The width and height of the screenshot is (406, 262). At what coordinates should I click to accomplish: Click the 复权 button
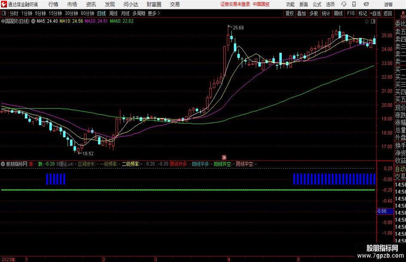[x=290, y=13]
